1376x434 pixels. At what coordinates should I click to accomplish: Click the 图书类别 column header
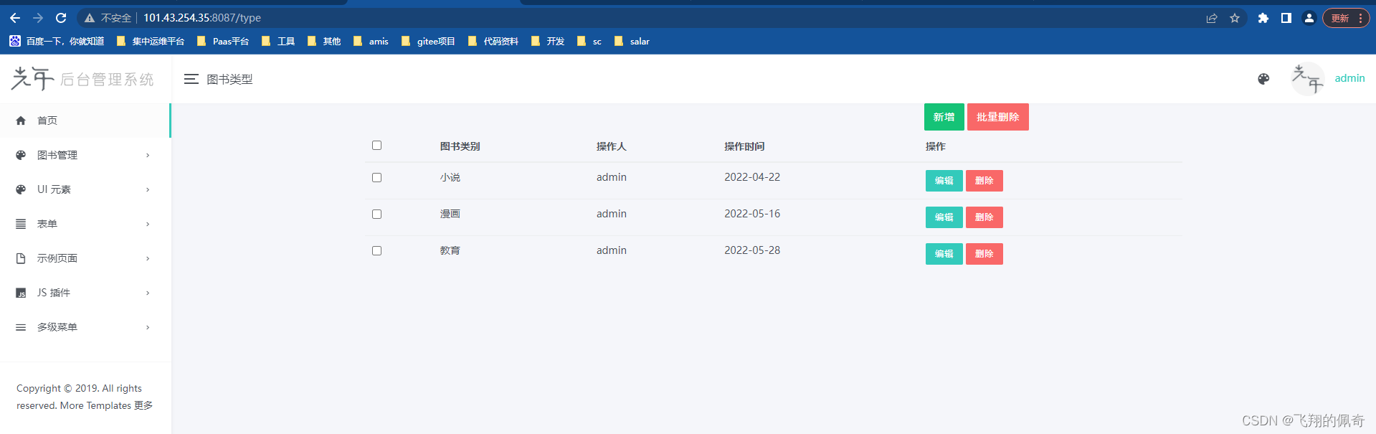(x=460, y=146)
